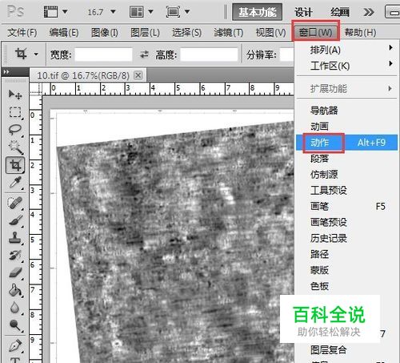Open the Crop tool preset picker

pos(36,54)
